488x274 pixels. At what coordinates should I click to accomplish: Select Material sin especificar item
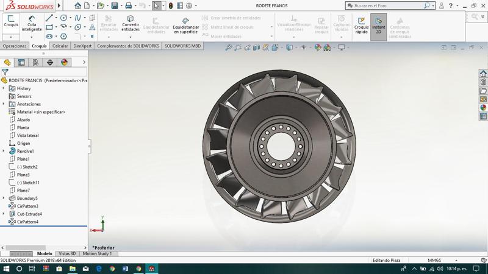coord(41,112)
